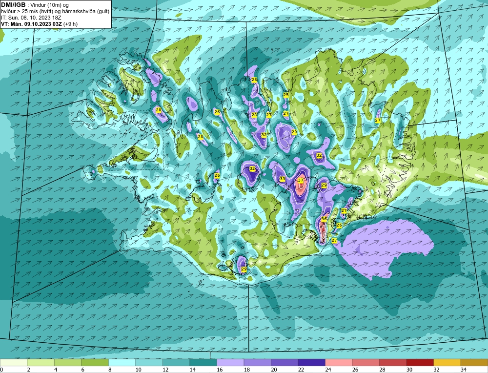Pick the medium teal 12–14 m/s legend swatch
Image resolution: width=488 pixels, height=373 pixels.
(x=176, y=363)
